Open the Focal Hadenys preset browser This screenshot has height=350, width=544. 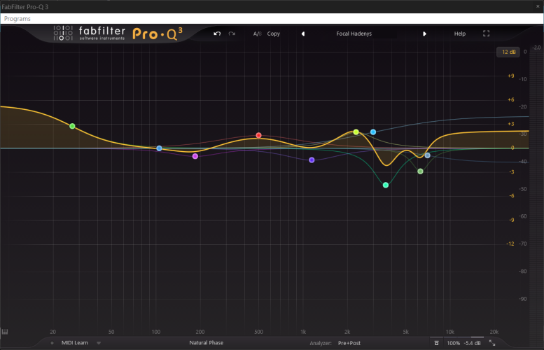[354, 34]
